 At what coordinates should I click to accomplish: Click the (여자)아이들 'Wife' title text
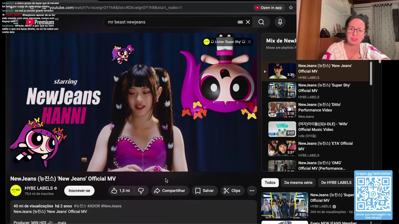click(323, 127)
